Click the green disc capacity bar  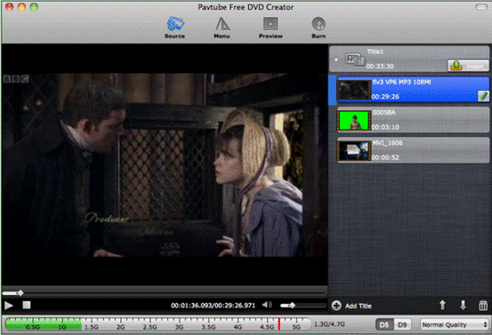coord(44,324)
